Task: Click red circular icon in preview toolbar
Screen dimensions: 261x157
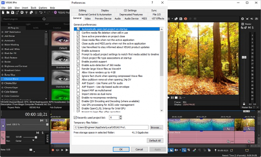Action: click(185, 19)
